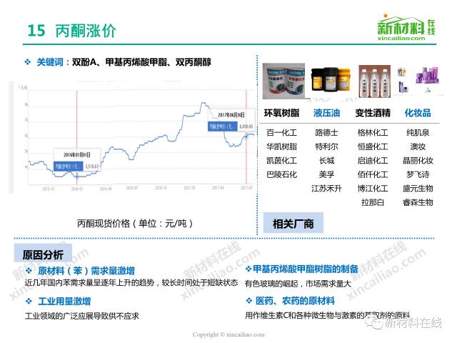
Task: Click heading 工业用量激增
Action: [64, 301]
